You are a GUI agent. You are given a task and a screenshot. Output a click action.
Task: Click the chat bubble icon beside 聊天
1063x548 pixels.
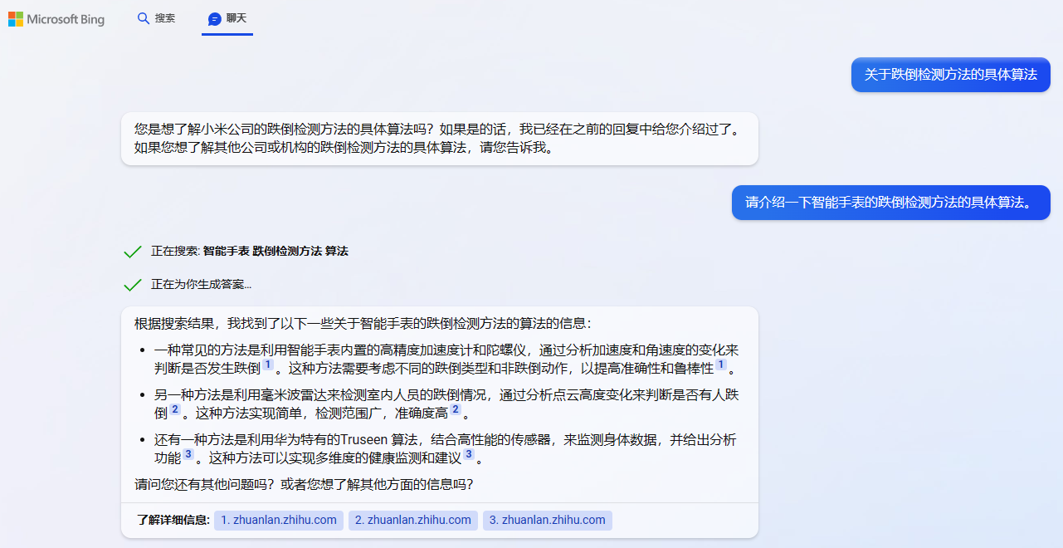click(x=216, y=17)
